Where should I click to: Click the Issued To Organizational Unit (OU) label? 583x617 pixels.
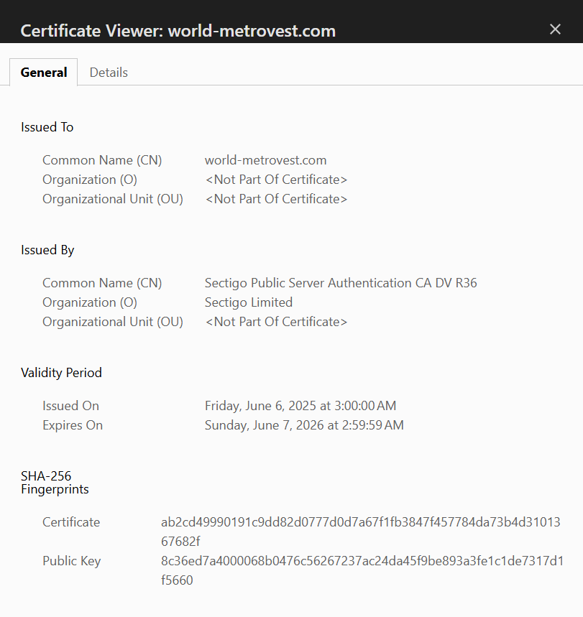tap(113, 199)
